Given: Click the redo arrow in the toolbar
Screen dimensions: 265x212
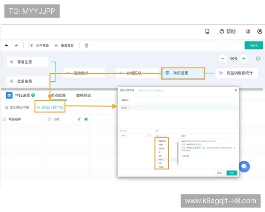Looking at the screenshot, I should pyautogui.click(x=16, y=45).
